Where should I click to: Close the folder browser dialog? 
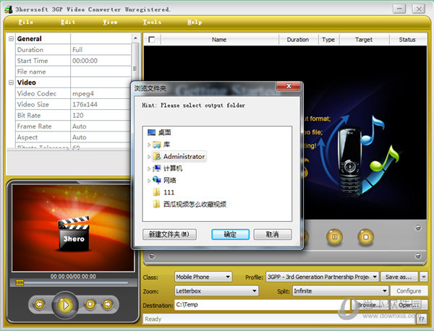click(289, 86)
